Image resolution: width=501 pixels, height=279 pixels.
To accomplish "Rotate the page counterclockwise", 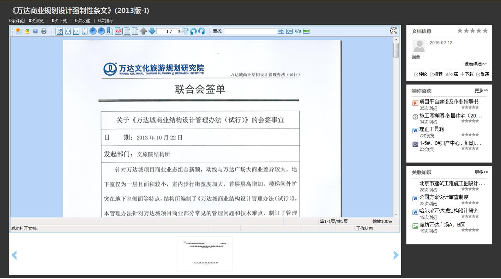I will [193, 31].
